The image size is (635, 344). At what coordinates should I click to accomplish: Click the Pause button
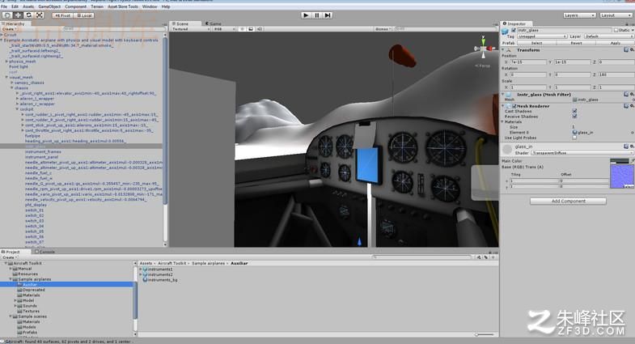[x=316, y=15]
